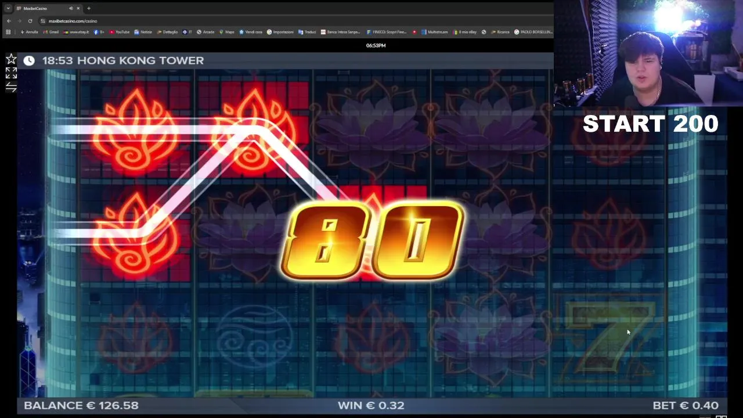Open the Banca Intesa Sanpaolo bookmark
Screen dimensions: 743x418
(x=341, y=32)
